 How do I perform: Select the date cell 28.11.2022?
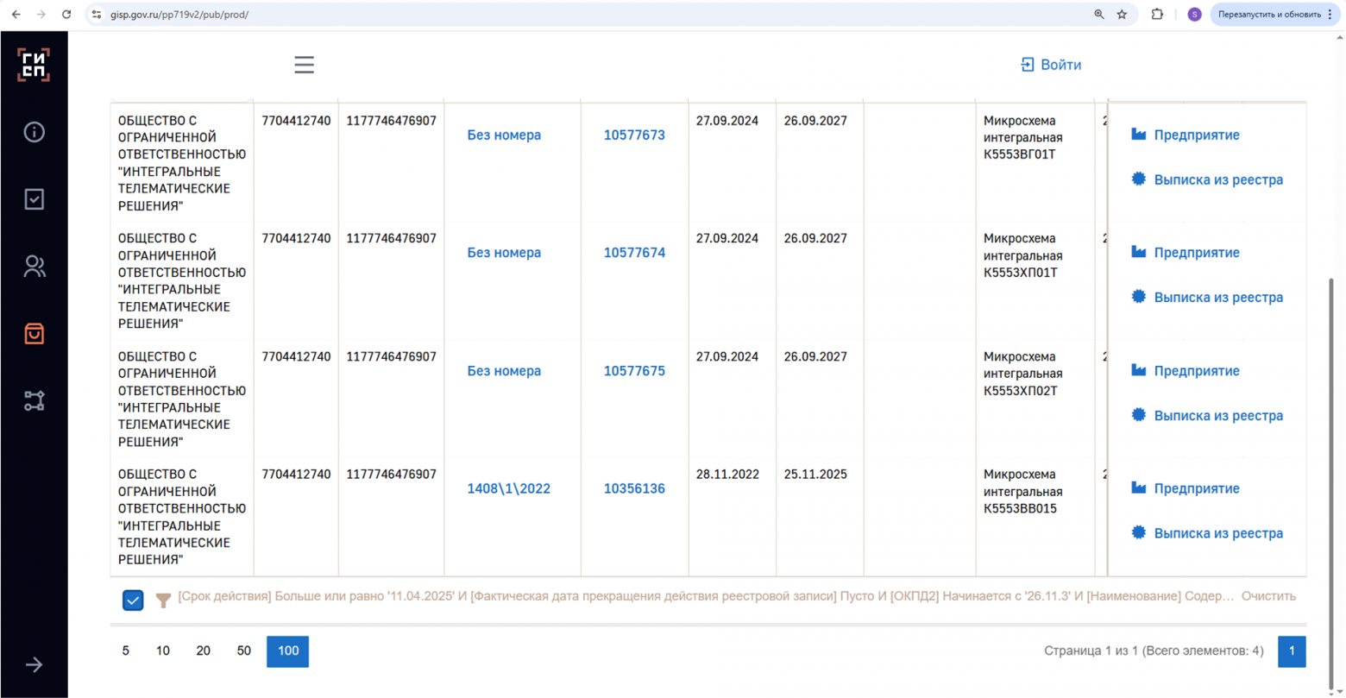tap(733, 517)
